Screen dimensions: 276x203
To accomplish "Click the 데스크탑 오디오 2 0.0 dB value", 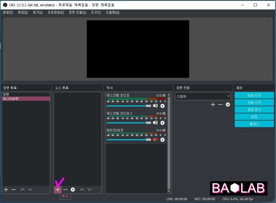I will [161, 113].
